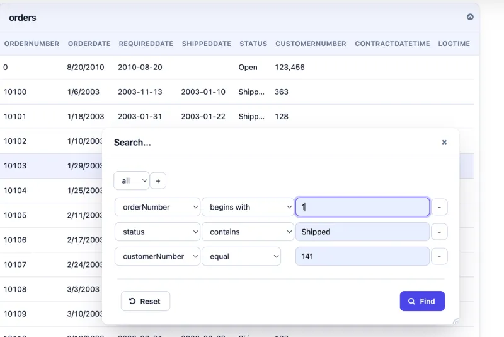Image resolution: width=504 pixels, height=337 pixels.
Task: Remove the customerNumber condition row
Action: click(439, 256)
